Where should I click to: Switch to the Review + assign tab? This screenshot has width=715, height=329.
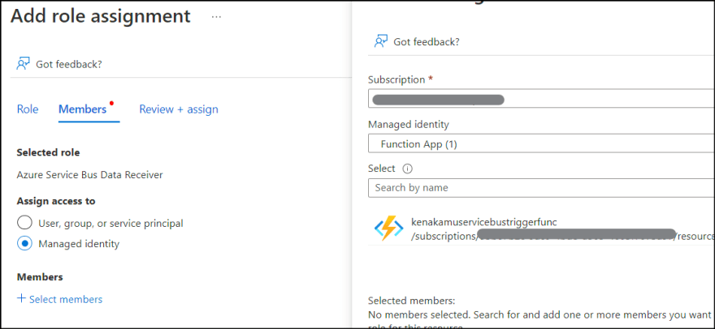click(179, 109)
